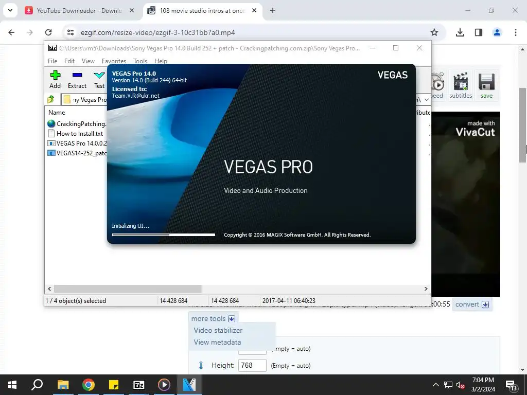Bookmark this page with the star
The image size is (527, 395).
(x=434, y=32)
